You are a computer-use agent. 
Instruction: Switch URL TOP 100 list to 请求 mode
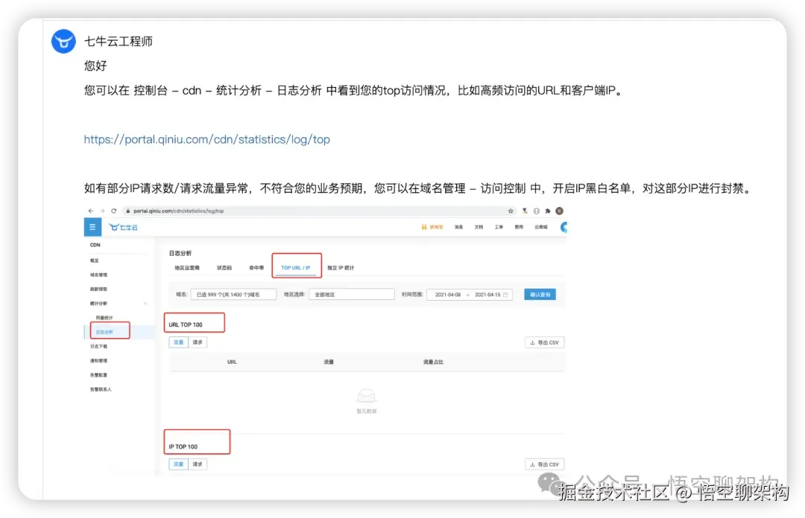point(197,342)
